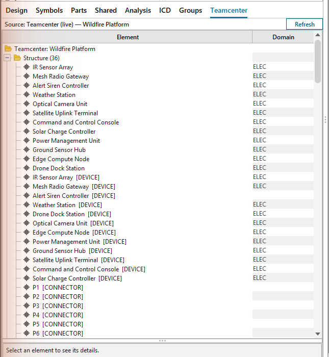This screenshot has width=329, height=357.
Task: Click the icon beside Weather Station (non-DEVICE)
Action: [x=27, y=94]
